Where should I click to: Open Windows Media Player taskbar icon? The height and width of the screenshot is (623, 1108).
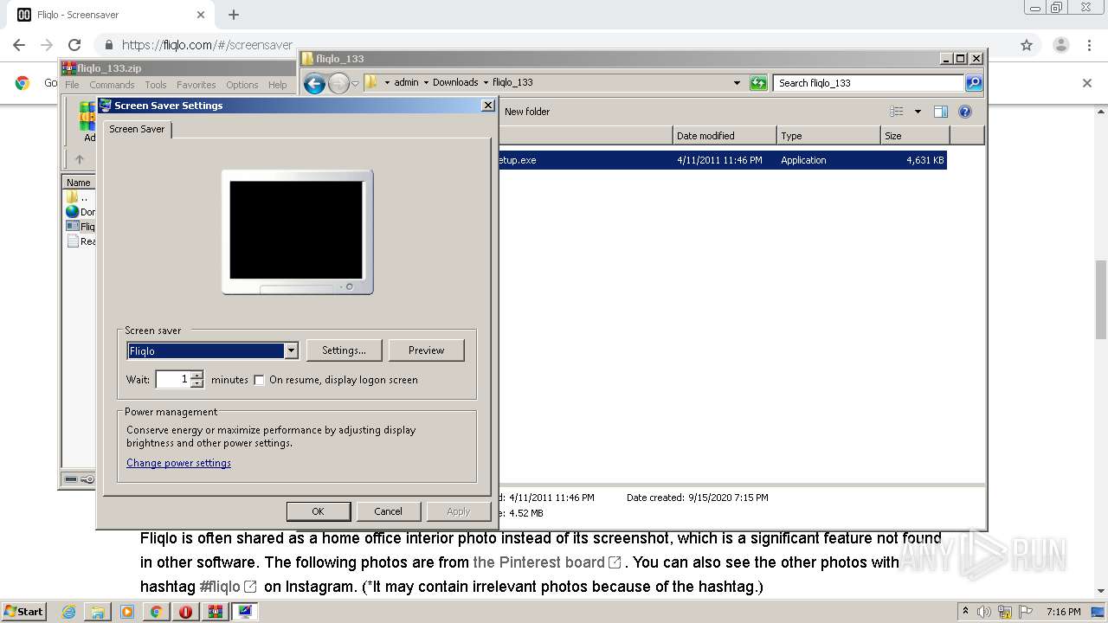tap(127, 612)
